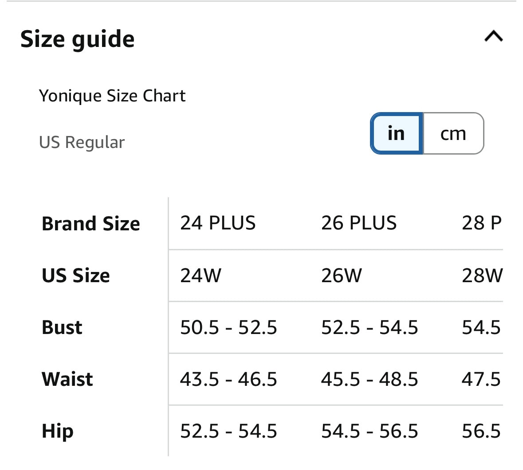523x470 pixels.
Task: Click the Yonique Size Chart title
Action: (113, 95)
